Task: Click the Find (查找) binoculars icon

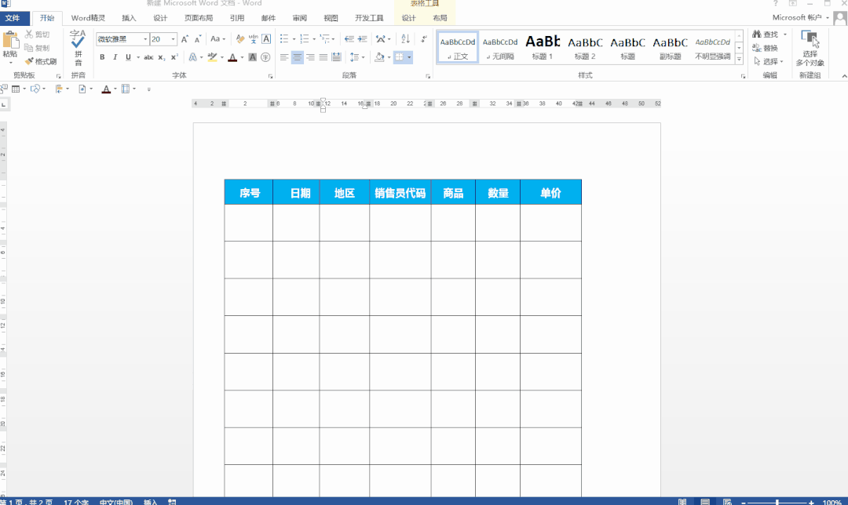Action: click(757, 34)
